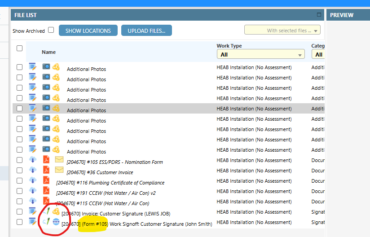
Task: Open the Work Type filter dropdown
Action: 260,54
